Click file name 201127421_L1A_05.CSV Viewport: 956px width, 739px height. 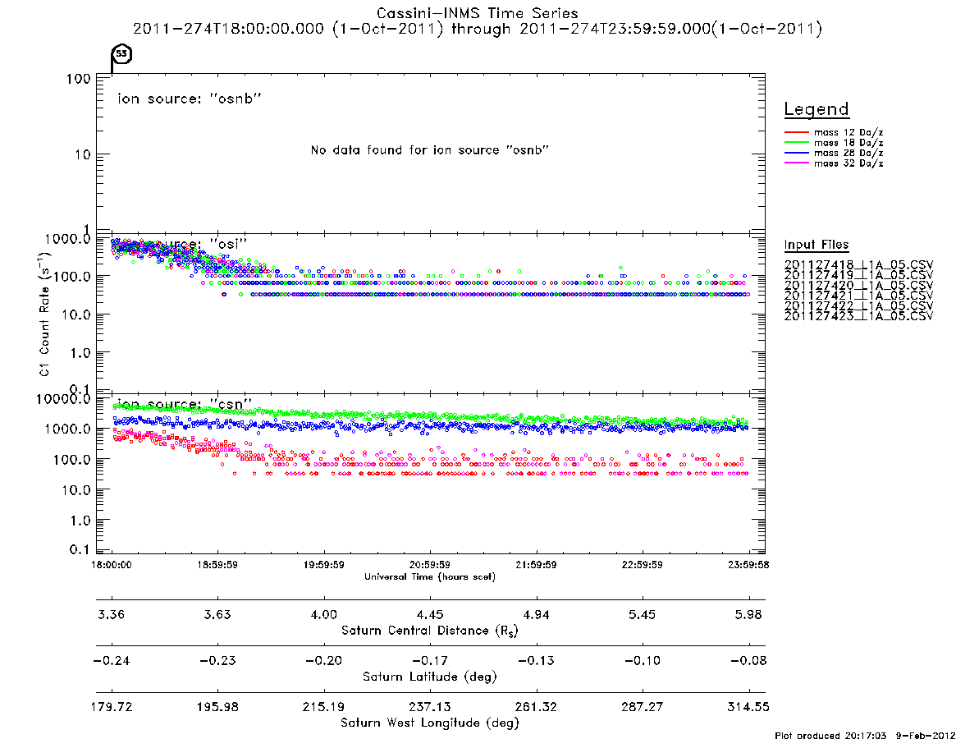(x=858, y=296)
